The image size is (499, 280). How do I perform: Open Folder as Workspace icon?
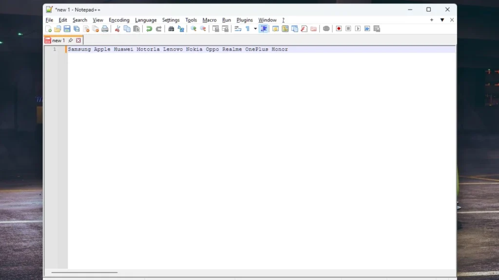(313, 29)
